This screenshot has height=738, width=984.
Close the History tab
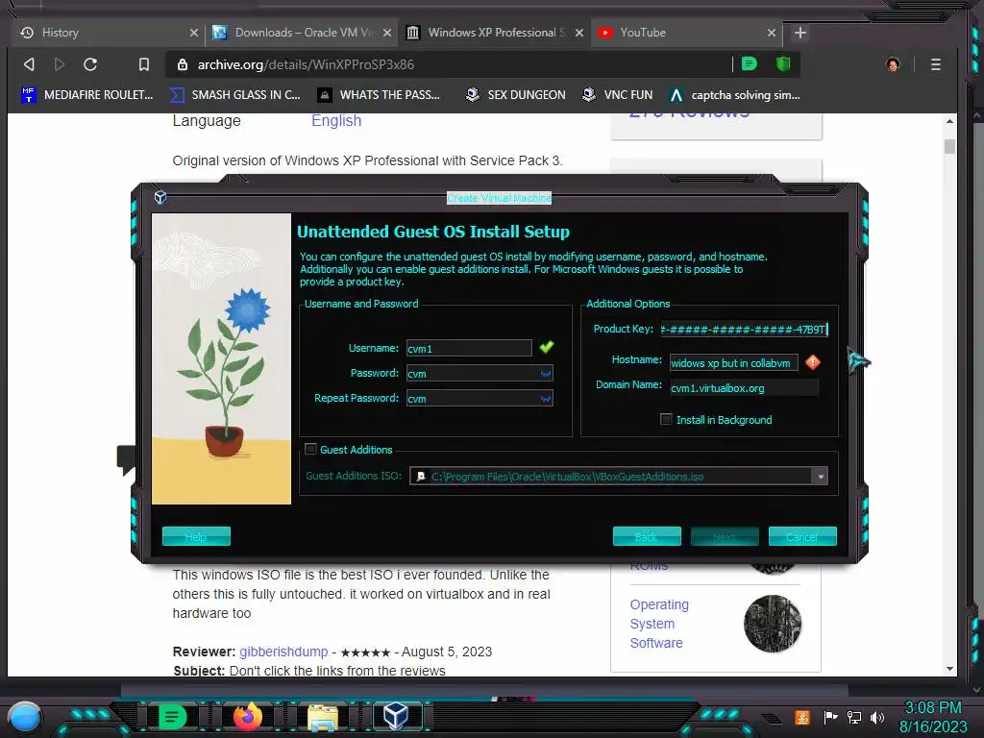point(194,33)
